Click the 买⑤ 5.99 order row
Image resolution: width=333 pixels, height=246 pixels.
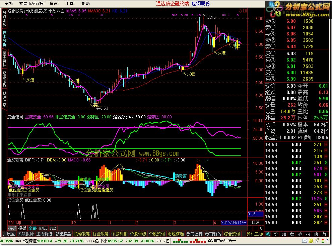(297, 79)
